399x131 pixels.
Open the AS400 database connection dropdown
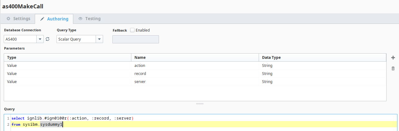40,39
